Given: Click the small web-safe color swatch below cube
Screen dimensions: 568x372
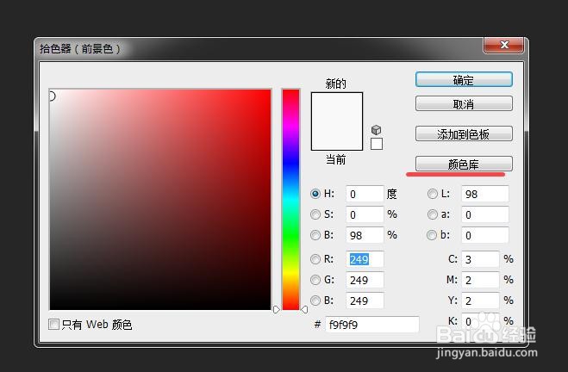Looking at the screenshot, I should tap(377, 144).
